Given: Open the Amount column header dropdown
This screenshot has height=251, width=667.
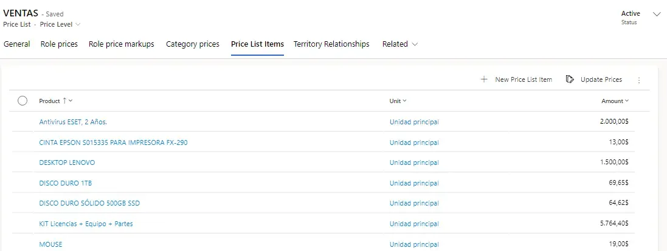Looking at the screenshot, I should click(615, 101).
